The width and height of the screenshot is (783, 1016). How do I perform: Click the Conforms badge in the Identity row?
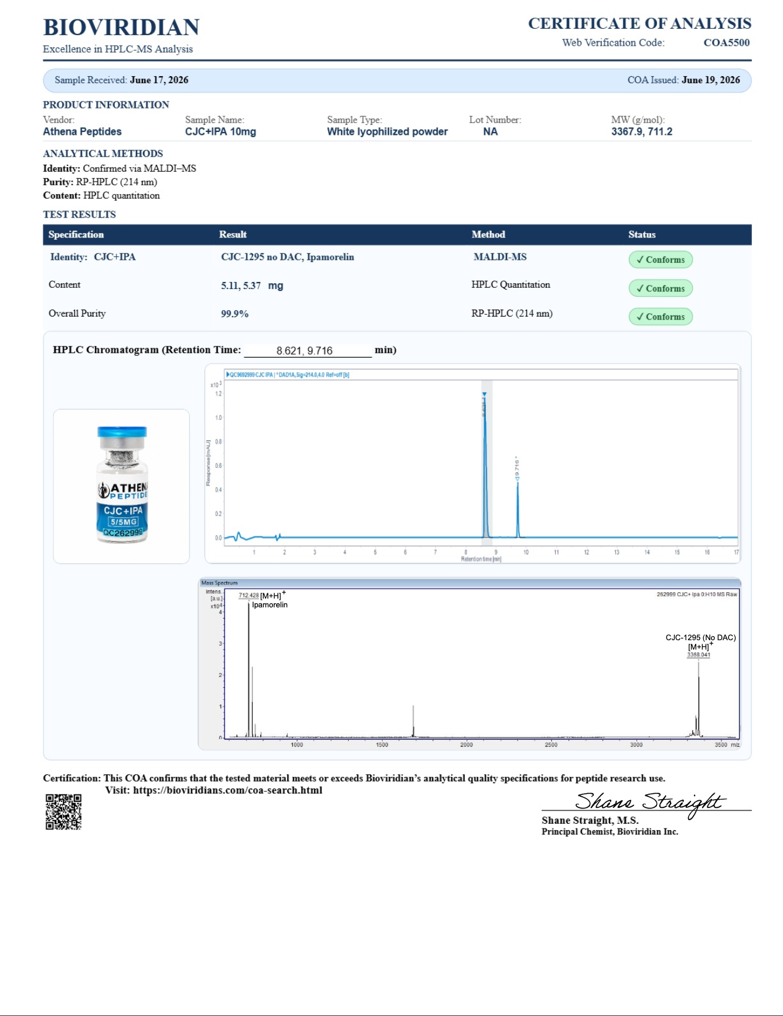[x=661, y=260]
